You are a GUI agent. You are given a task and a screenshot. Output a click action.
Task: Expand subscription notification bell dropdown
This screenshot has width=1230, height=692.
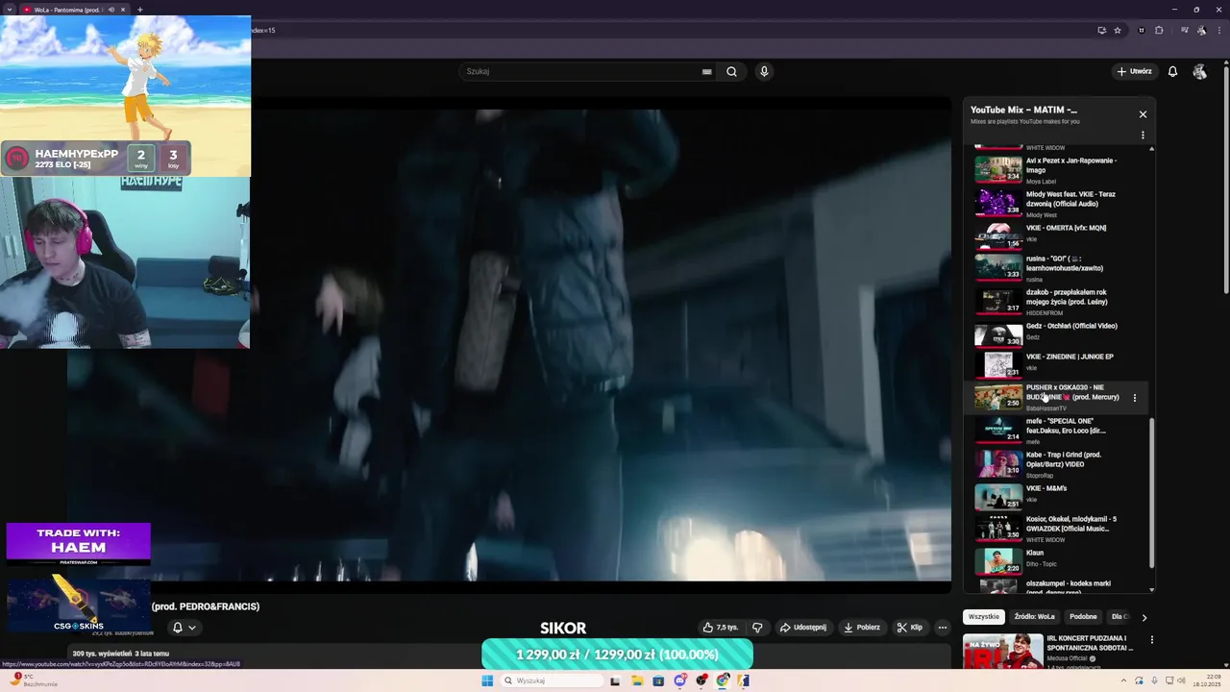(184, 628)
